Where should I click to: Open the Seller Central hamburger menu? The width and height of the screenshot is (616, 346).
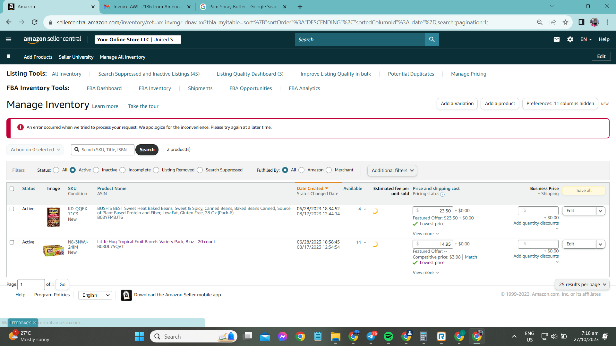tap(9, 39)
